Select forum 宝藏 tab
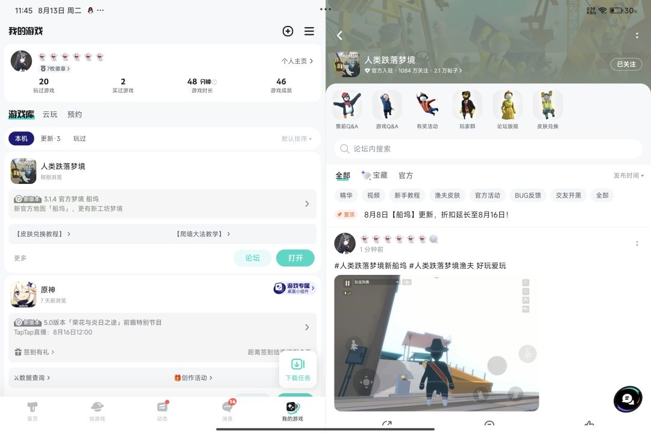Screen dimensions: 651x434 point(374,175)
